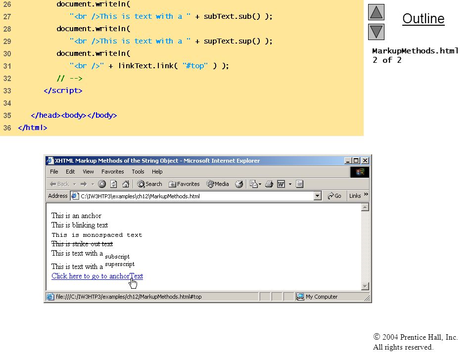Click the browser scrollbar up arrow

pos(365,207)
